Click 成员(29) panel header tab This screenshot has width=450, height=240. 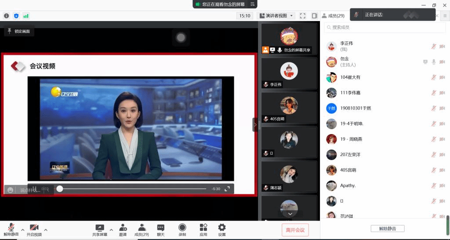point(334,16)
